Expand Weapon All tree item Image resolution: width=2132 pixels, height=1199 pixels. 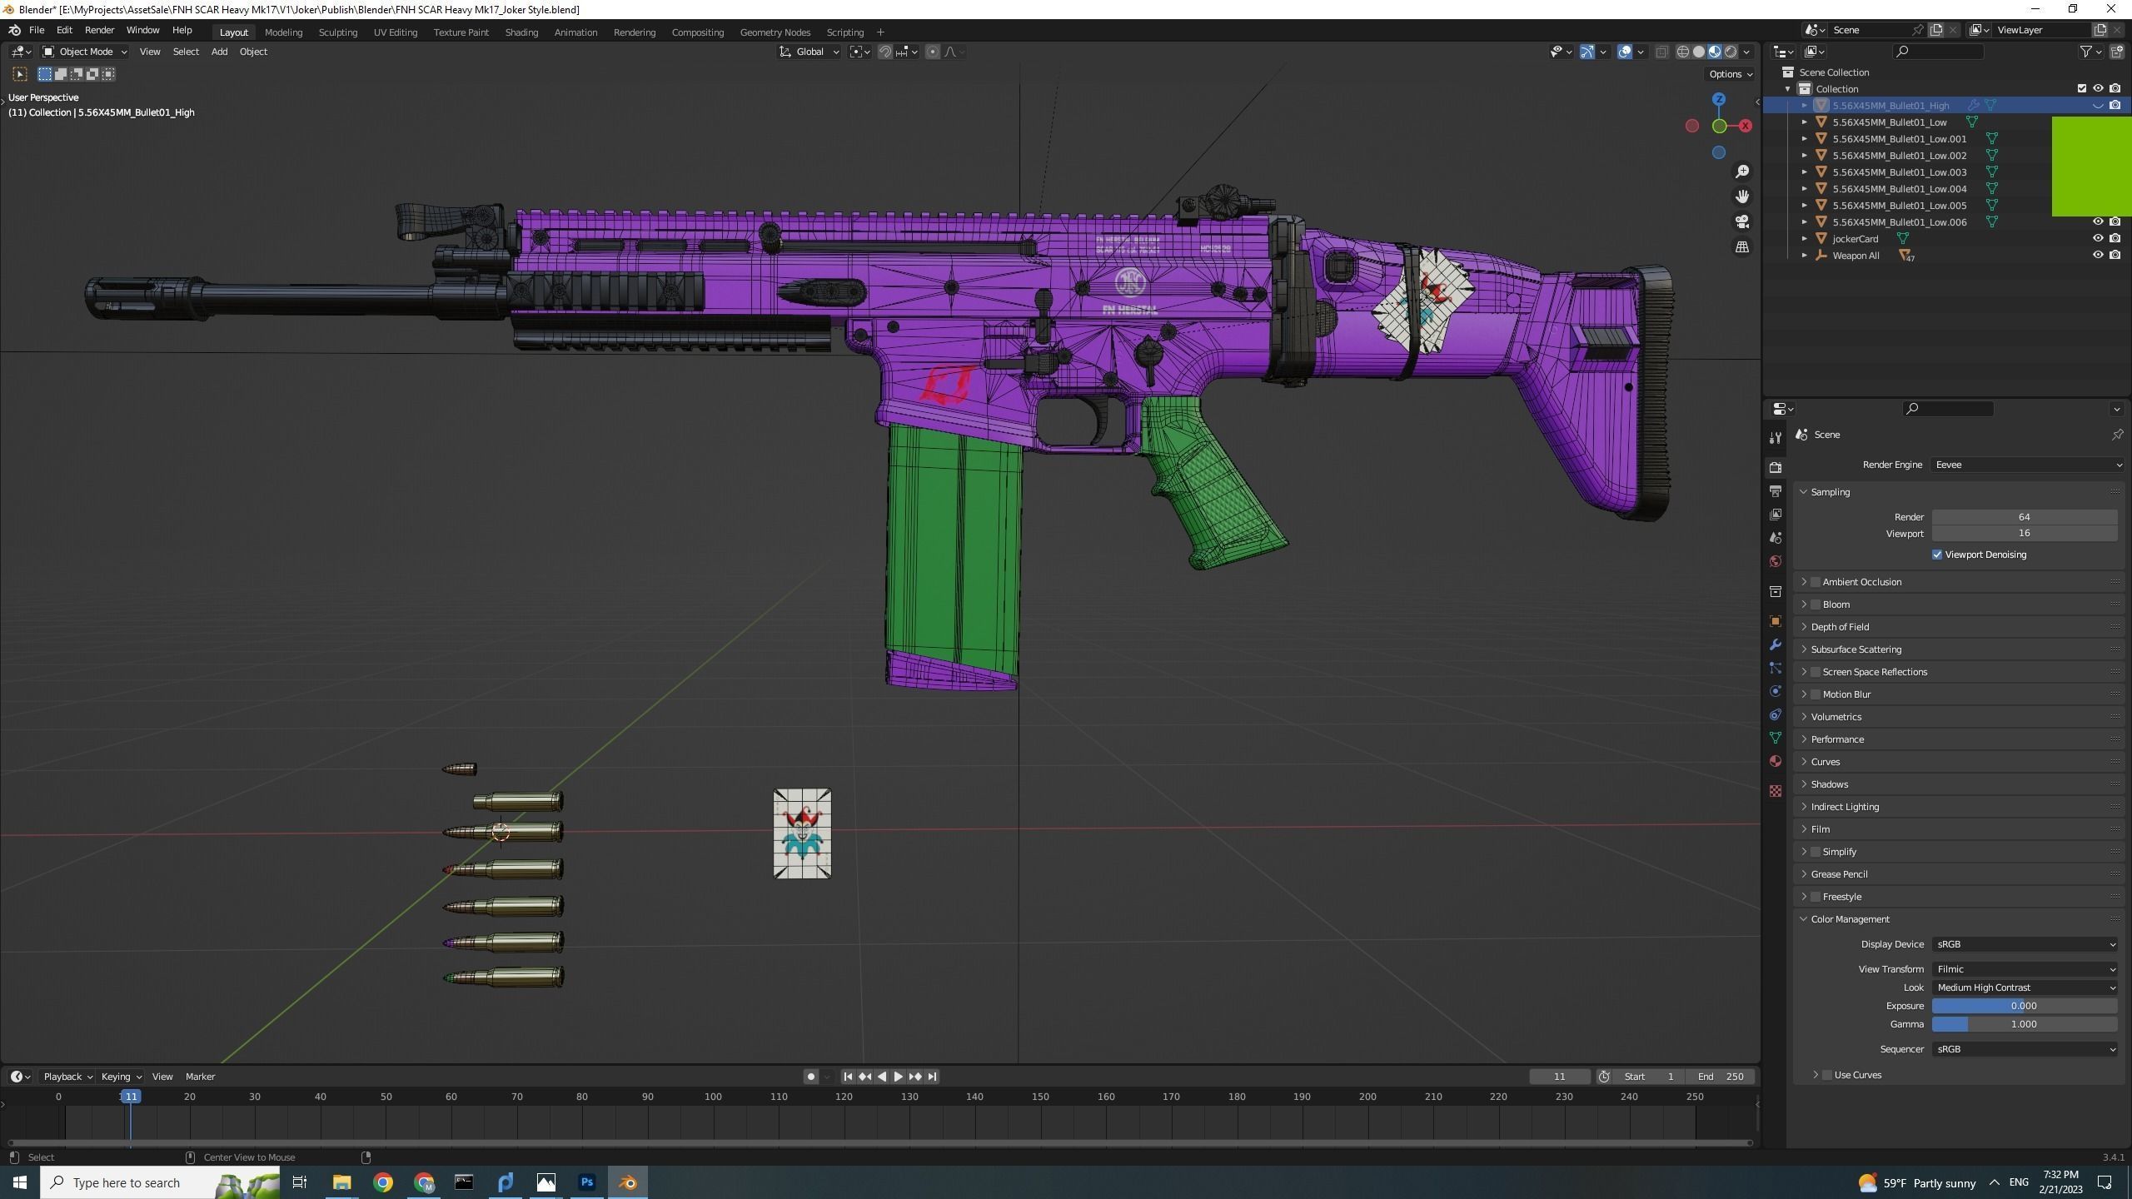(x=1805, y=256)
